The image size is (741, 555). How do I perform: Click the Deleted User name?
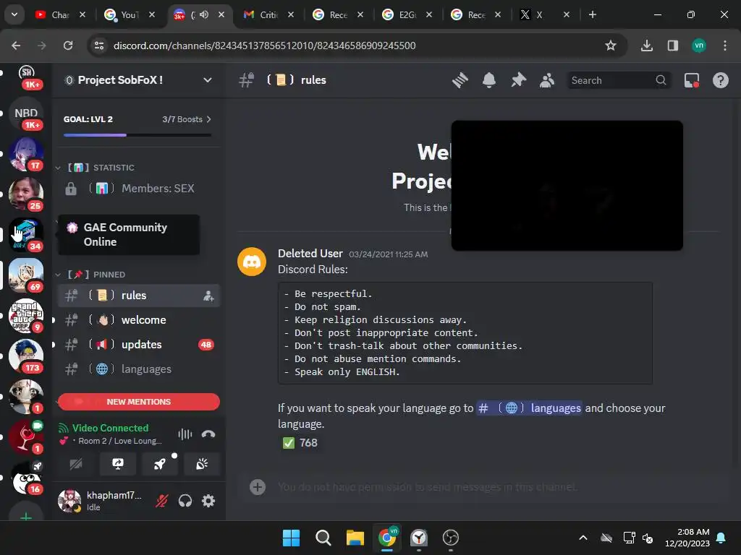[x=310, y=254]
